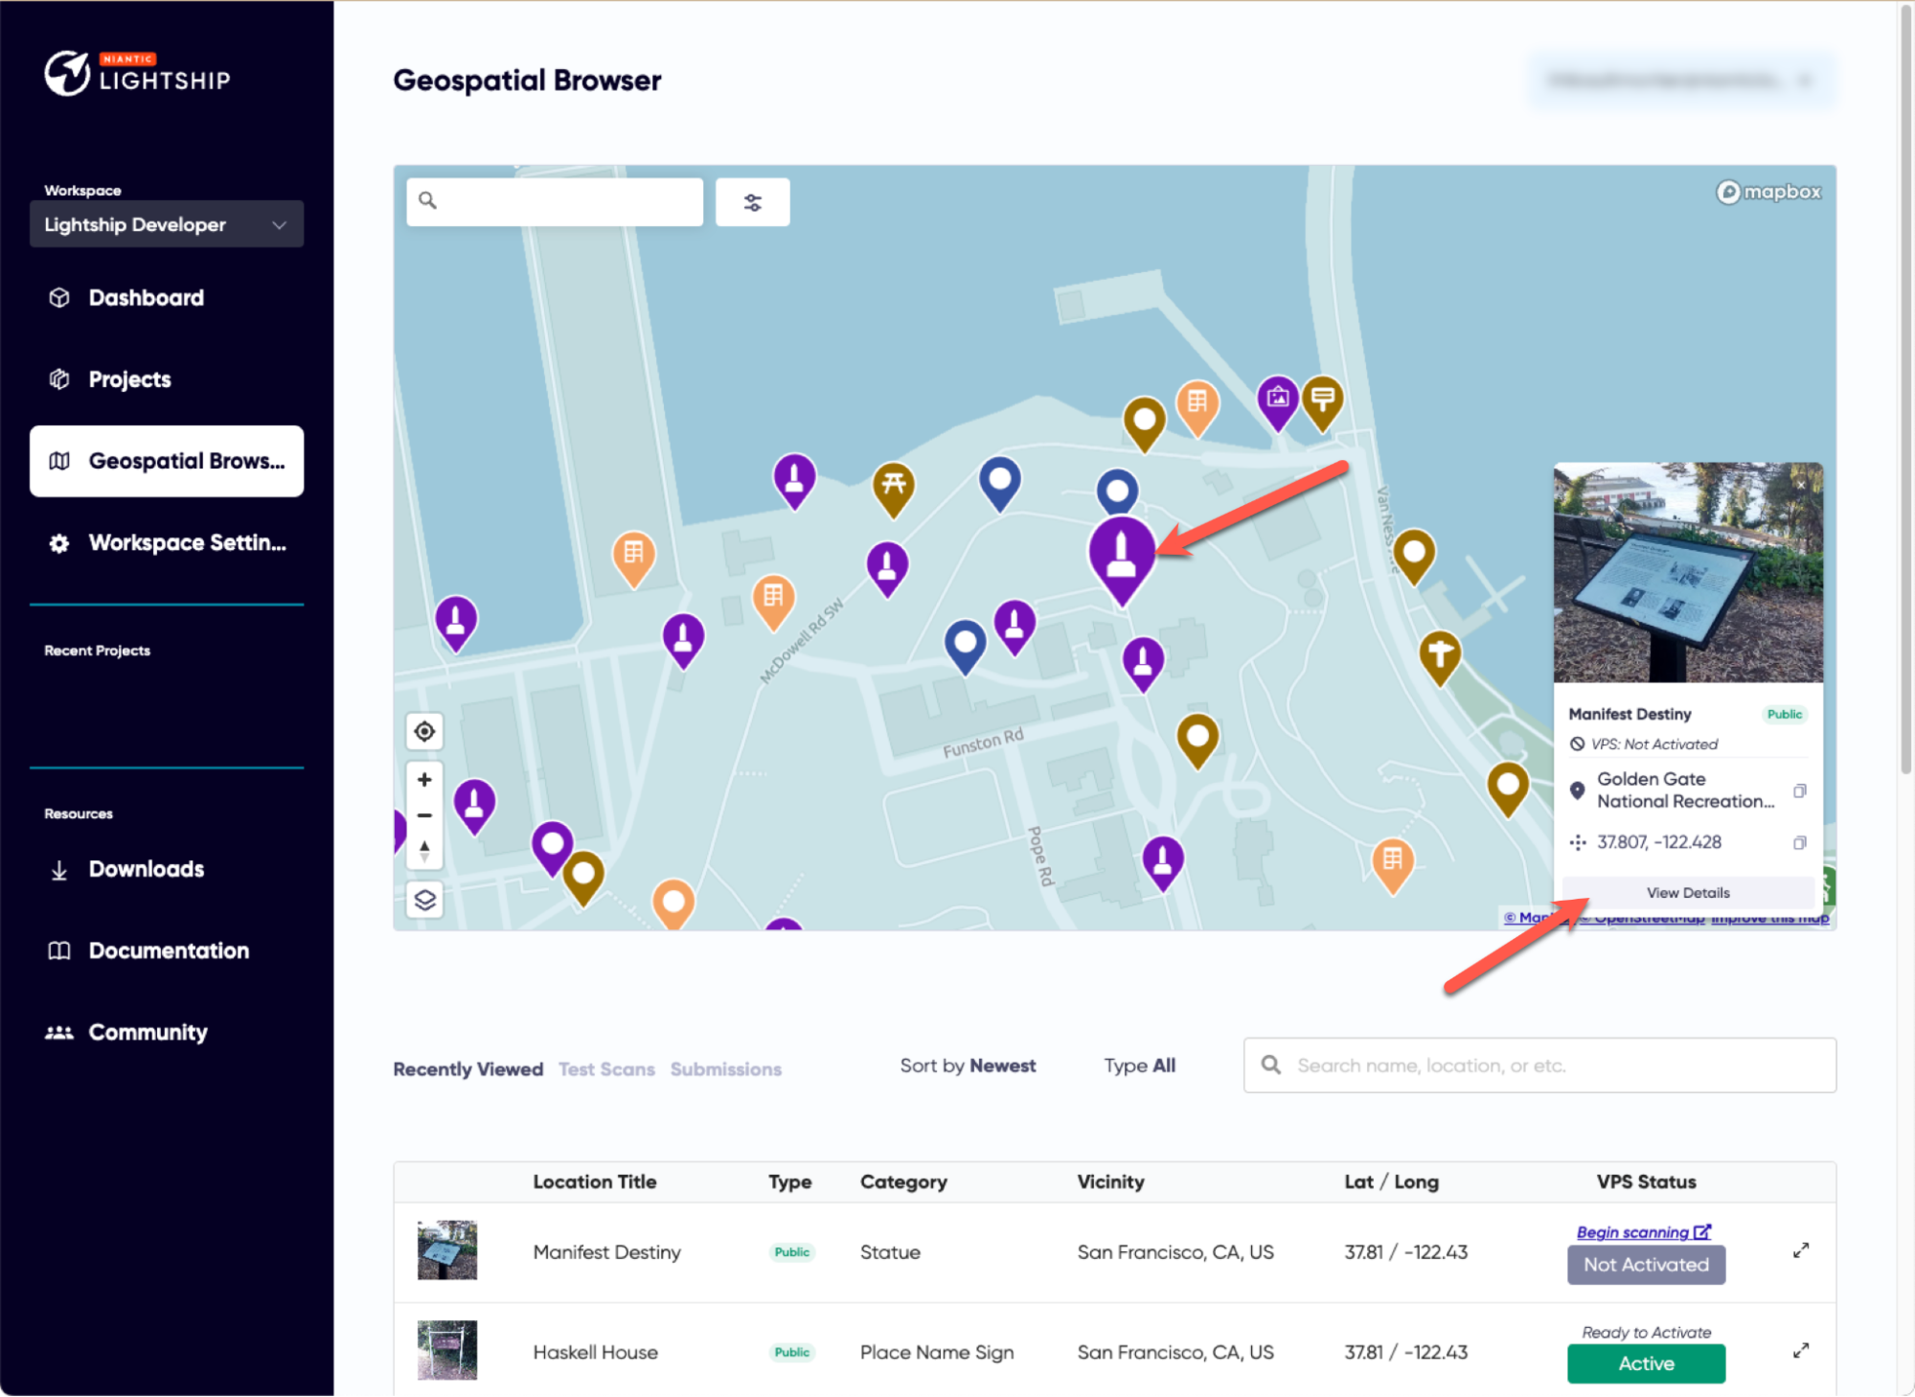Switch to the Test Scans tab
The height and width of the screenshot is (1397, 1915).
tap(606, 1069)
